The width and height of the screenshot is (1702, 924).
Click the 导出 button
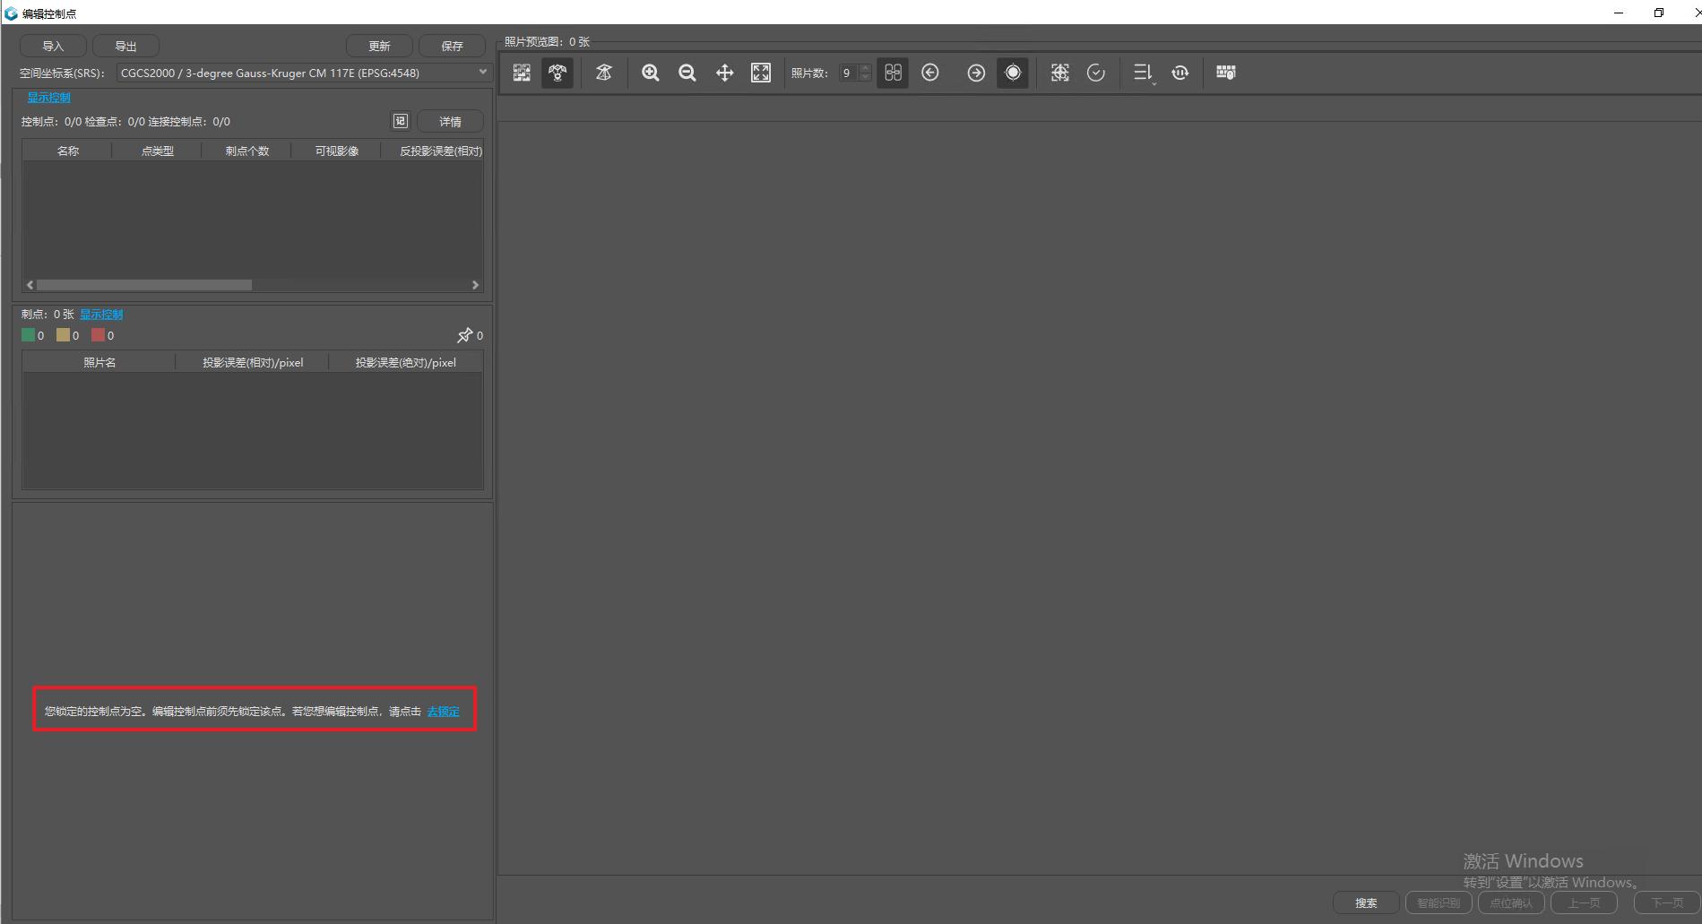(x=125, y=46)
